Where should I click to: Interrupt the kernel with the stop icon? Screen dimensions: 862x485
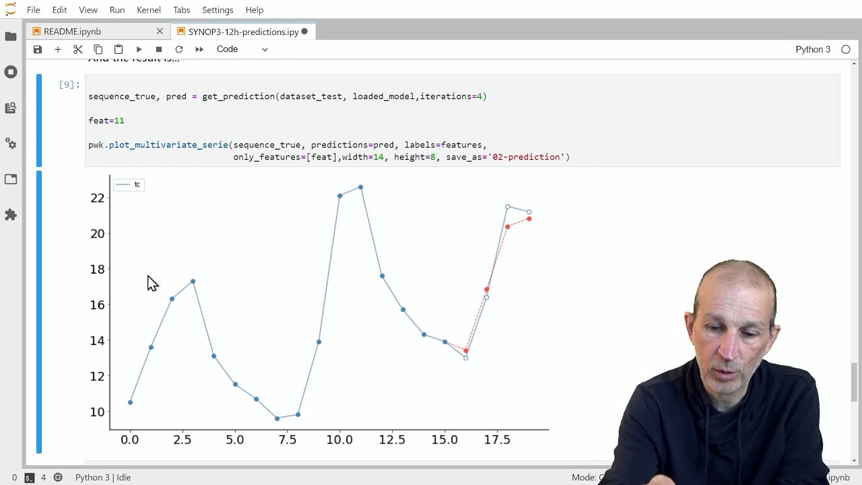click(159, 49)
